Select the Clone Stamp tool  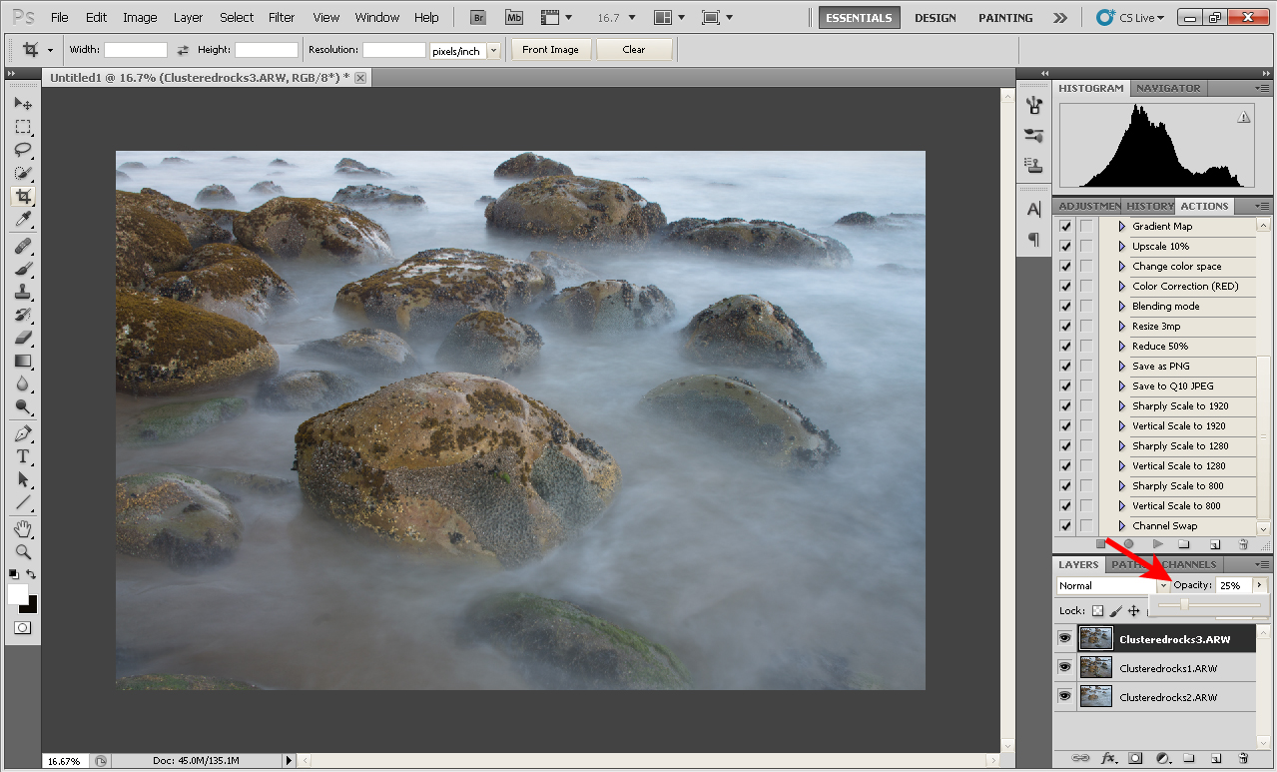tap(22, 293)
